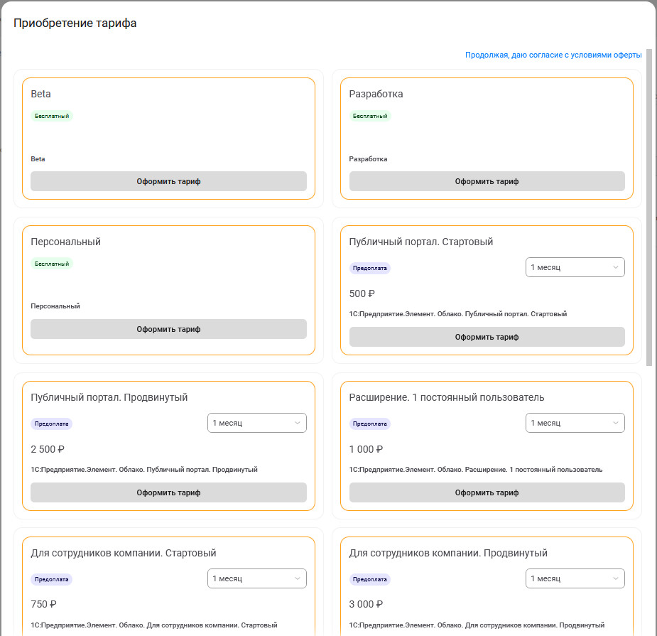Click the vertical scrollbar of tariff list
Image resolution: width=657 pixels, height=636 pixels.
click(649, 207)
